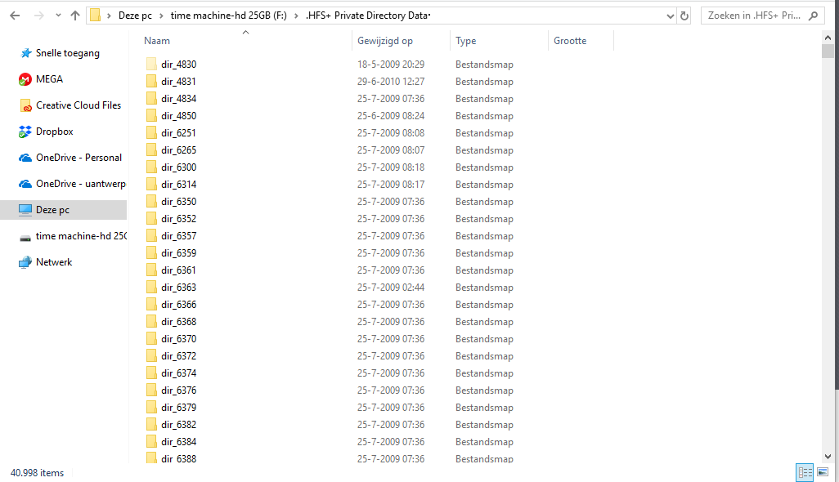Viewport: 839px width, 482px height.
Task: Click the Snelle toegang star icon
Action: pos(25,53)
